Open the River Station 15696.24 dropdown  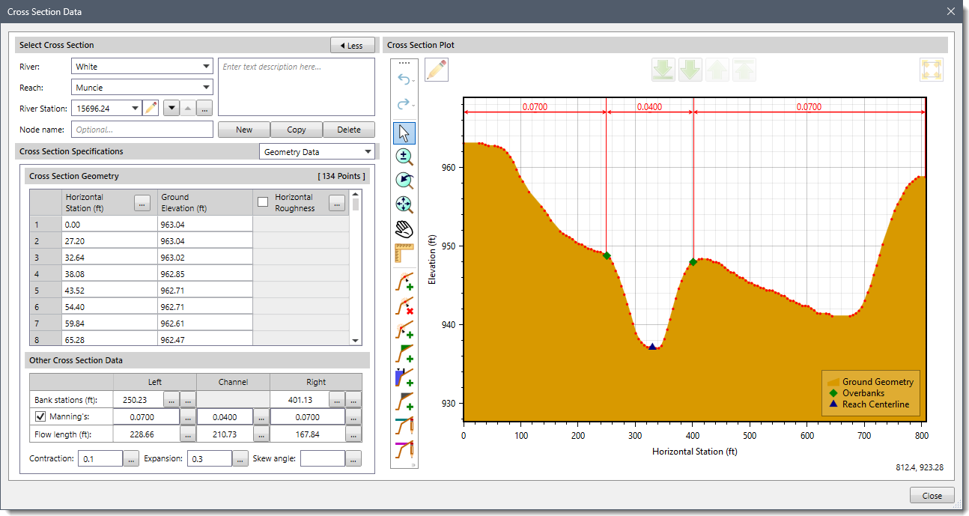(x=106, y=108)
